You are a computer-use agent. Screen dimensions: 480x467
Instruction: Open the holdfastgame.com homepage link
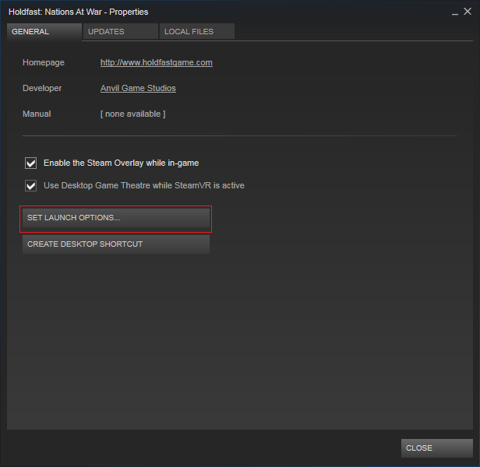[x=156, y=62]
